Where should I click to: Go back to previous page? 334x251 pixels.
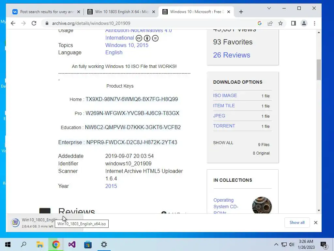[x=13, y=23]
